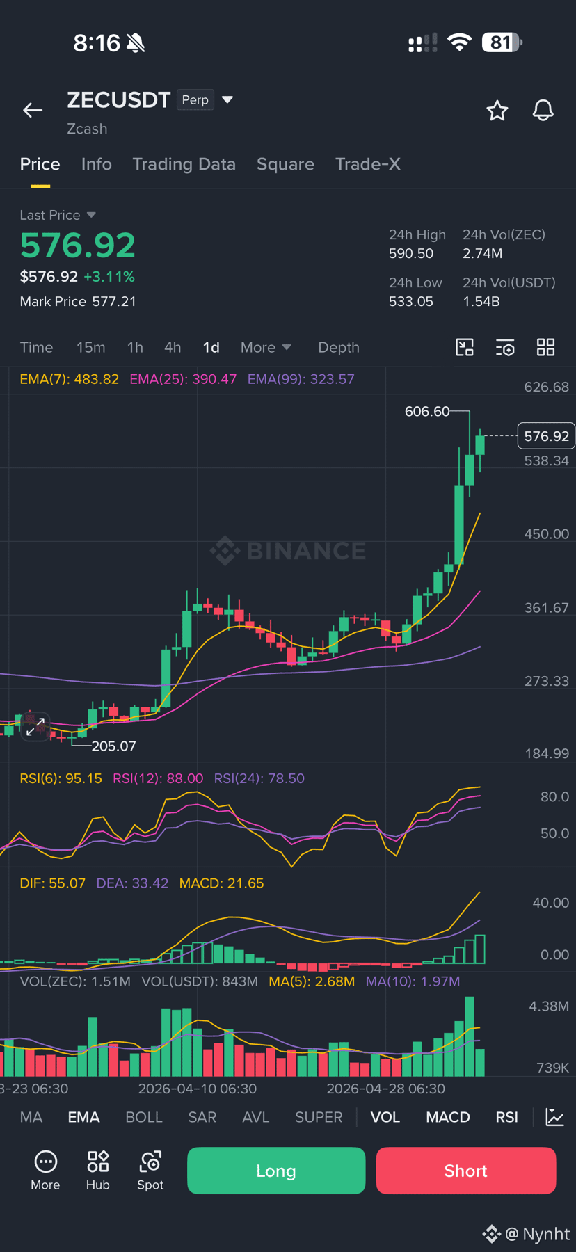
Task: Tap the DIF: 55.07 legend
Action: 52,883
